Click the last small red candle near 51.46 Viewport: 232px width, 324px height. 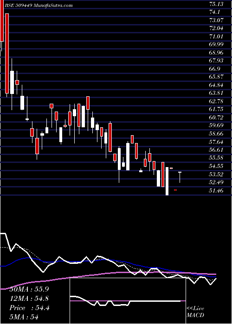tap(175, 190)
